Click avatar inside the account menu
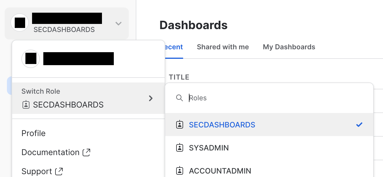This screenshot has width=383, height=177. pos(31,59)
